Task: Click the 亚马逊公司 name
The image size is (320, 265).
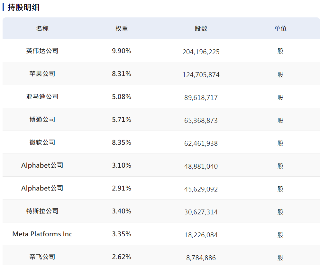Action: (x=42, y=97)
